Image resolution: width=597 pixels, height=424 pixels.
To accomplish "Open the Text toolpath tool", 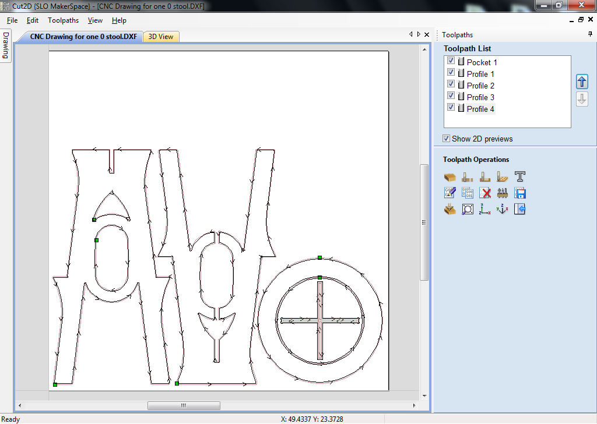I will tap(519, 176).
